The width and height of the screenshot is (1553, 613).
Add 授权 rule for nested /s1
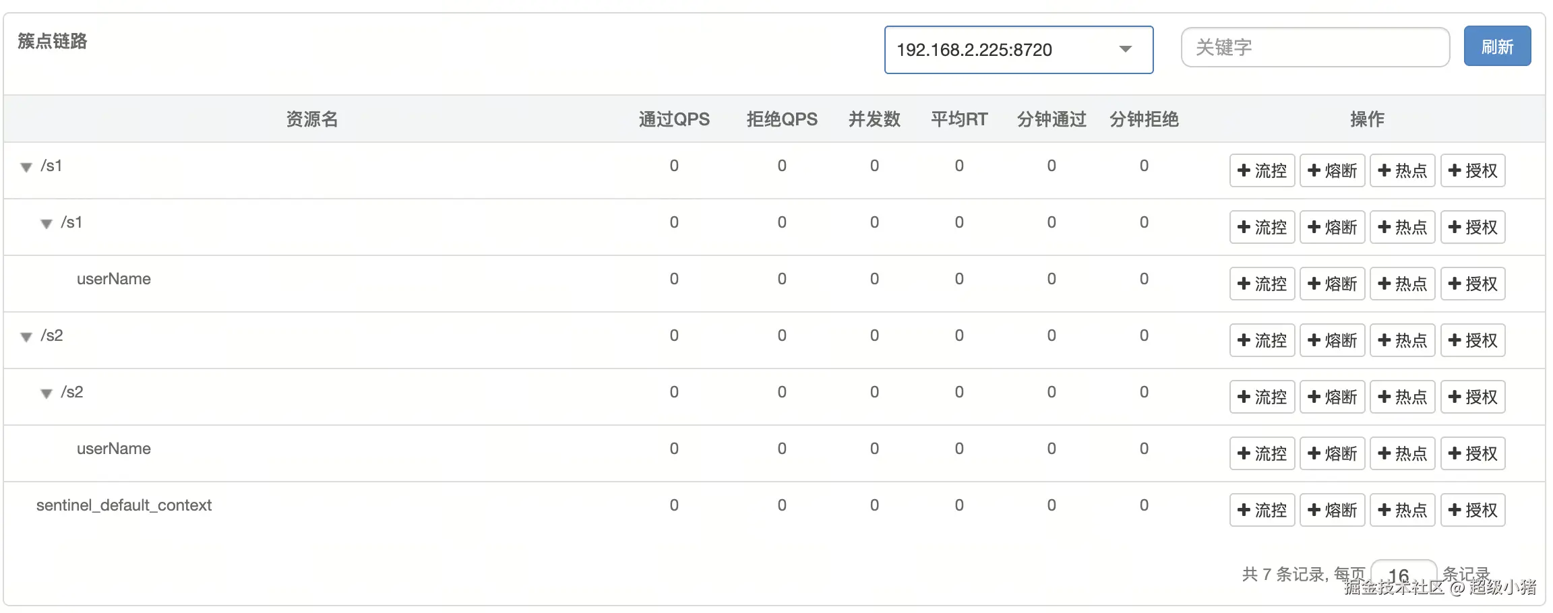pyautogui.click(x=1473, y=227)
